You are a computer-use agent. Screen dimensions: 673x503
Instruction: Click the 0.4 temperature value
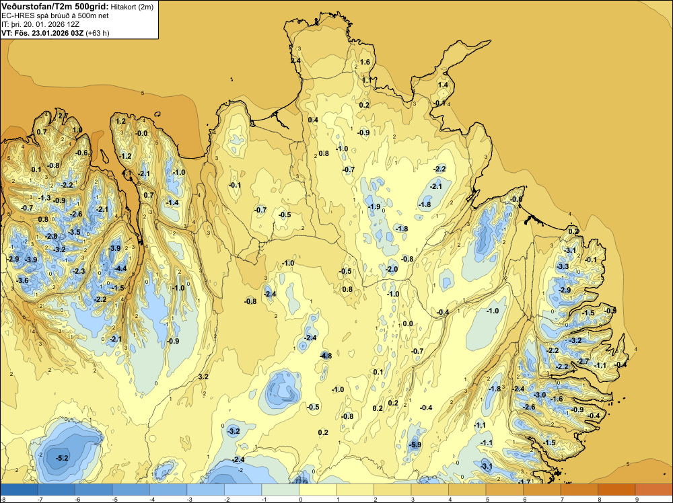click(313, 120)
